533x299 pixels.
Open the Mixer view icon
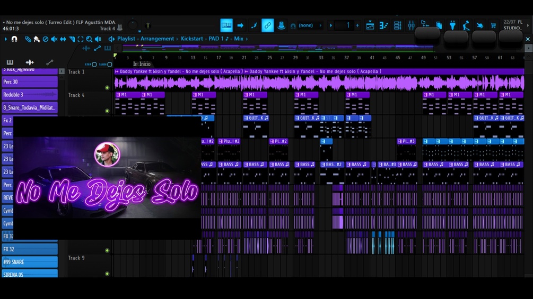point(412,25)
